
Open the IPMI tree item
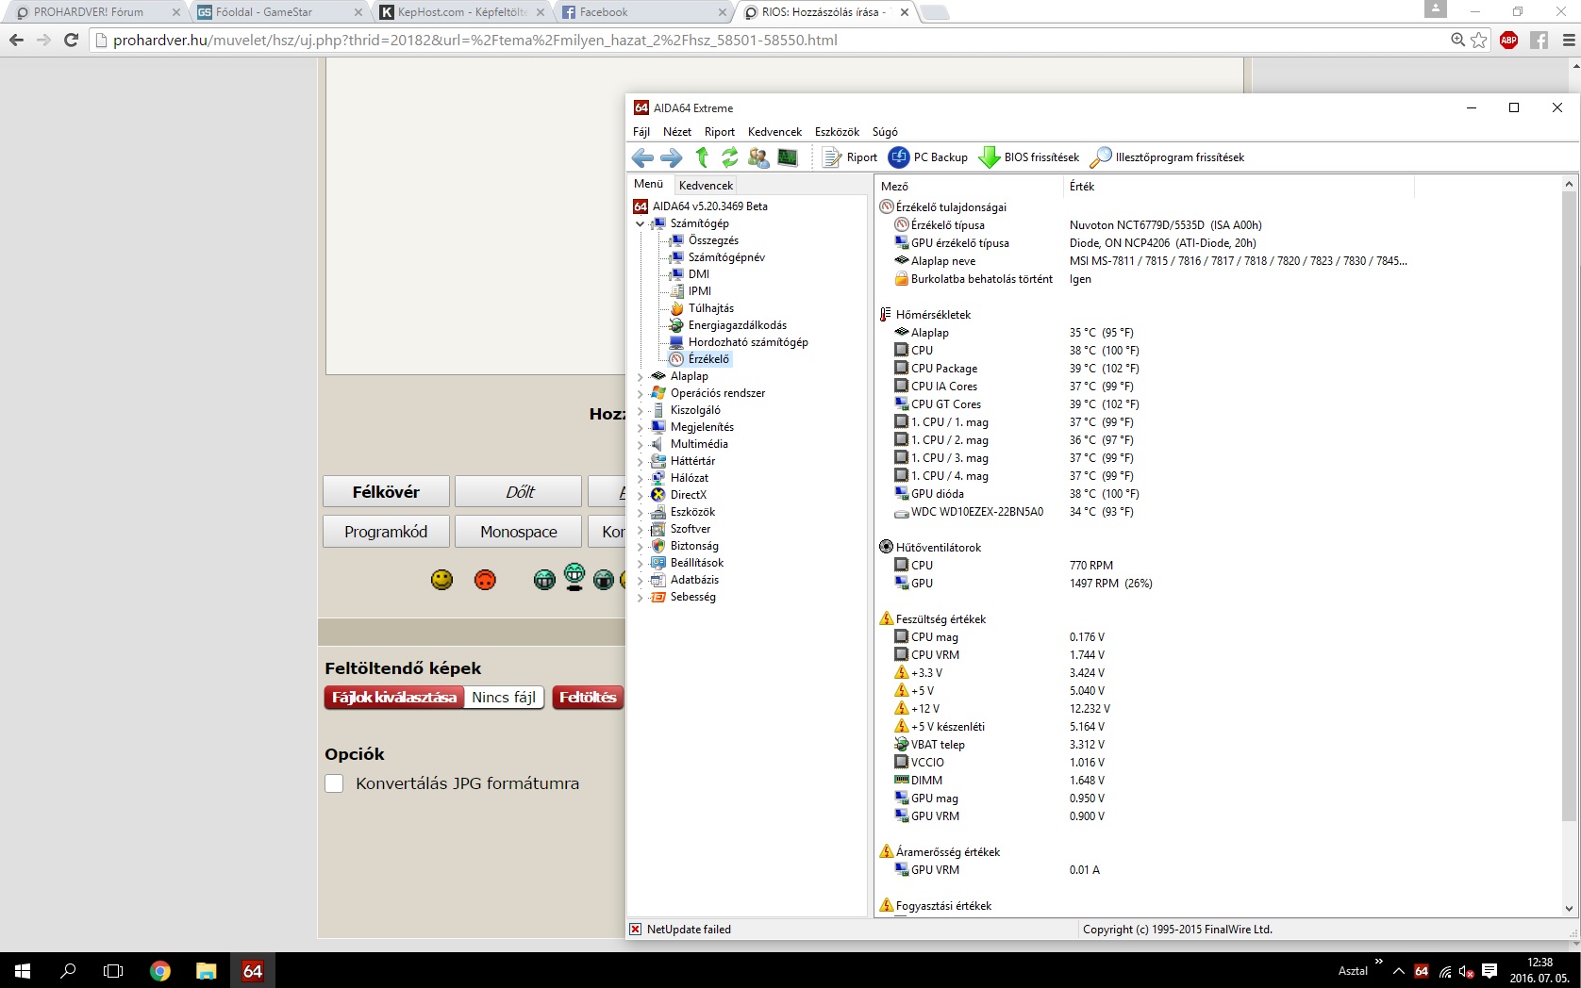point(699,291)
